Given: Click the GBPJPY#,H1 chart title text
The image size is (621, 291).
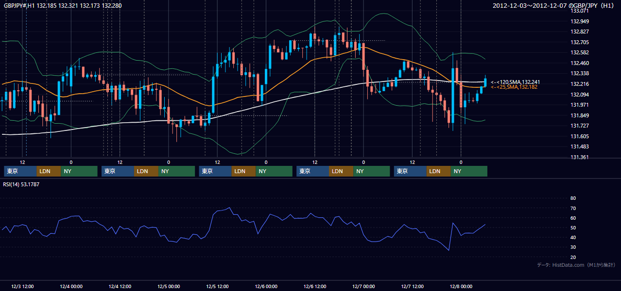Looking at the screenshot, I should 63,5.
